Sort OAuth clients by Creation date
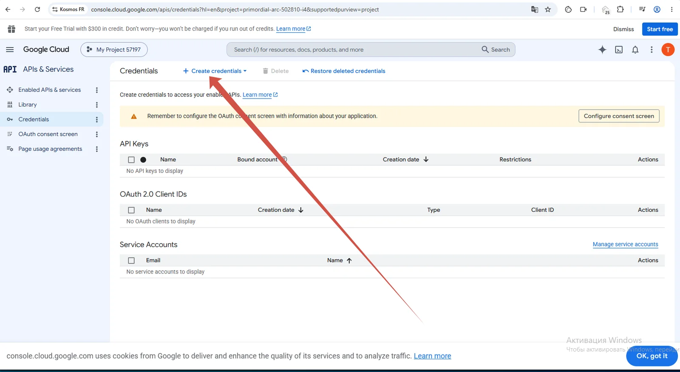Screen dimensions: 680x372 (x=280, y=210)
